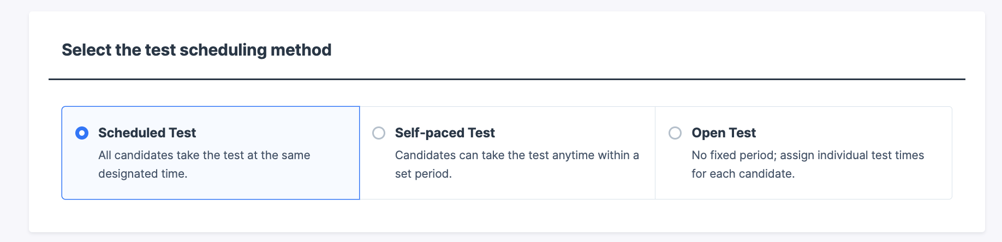Select the Self-paced Test radio button
This screenshot has height=242, width=1002.
coord(379,133)
